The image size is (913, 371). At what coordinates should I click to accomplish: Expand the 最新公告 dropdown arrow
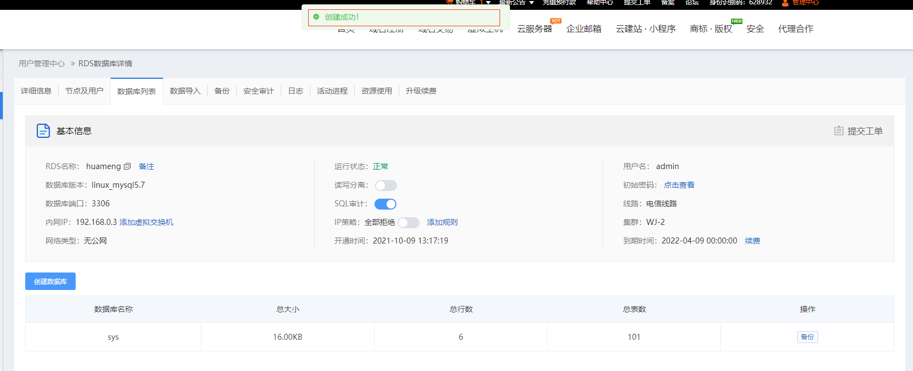tap(531, 3)
